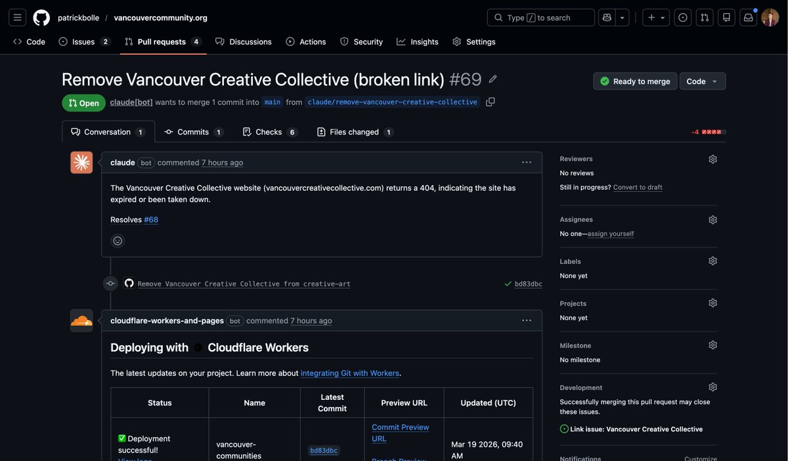
Task: Open commit hash bd83dbc in timeline
Action: click(529, 284)
